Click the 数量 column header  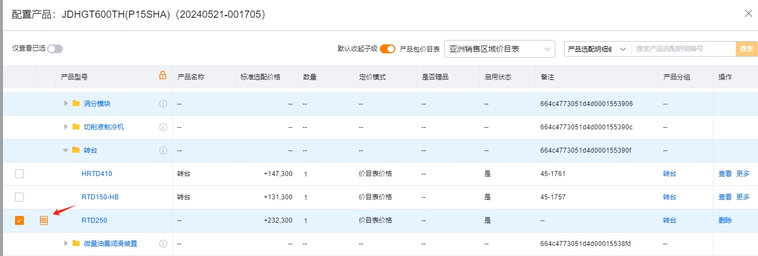pos(310,77)
